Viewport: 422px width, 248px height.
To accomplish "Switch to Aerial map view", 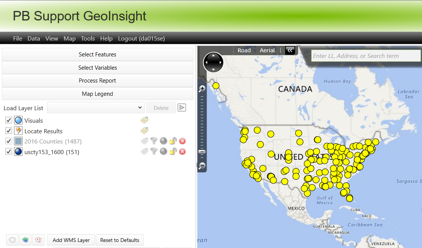I will click(x=267, y=50).
